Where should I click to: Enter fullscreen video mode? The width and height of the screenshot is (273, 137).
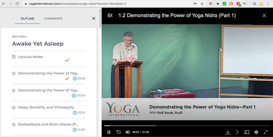coord(266,132)
